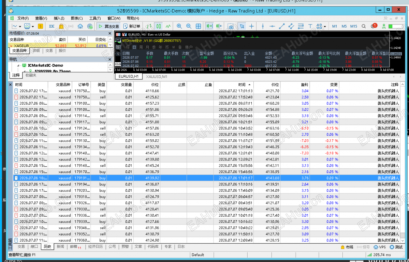The height and width of the screenshot is (262, 409).
Task: Toggle chart shift from right border
Action: point(219,26)
